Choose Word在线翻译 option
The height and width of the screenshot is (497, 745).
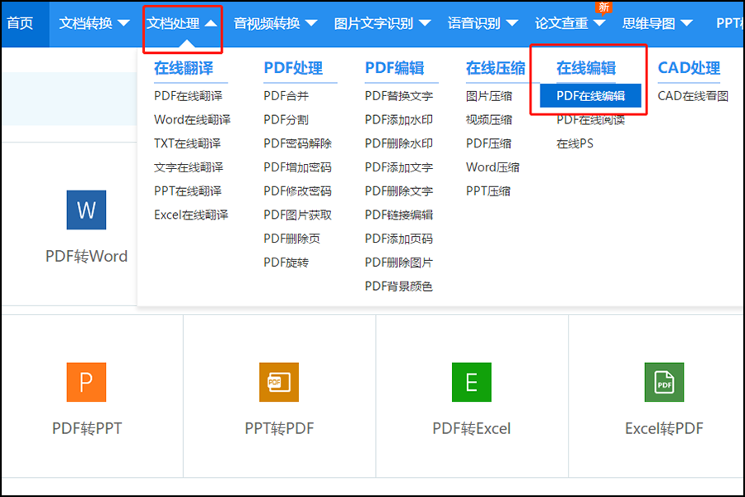click(x=192, y=120)
